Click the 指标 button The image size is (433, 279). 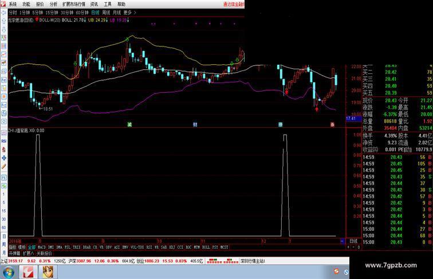coord(13,247)
